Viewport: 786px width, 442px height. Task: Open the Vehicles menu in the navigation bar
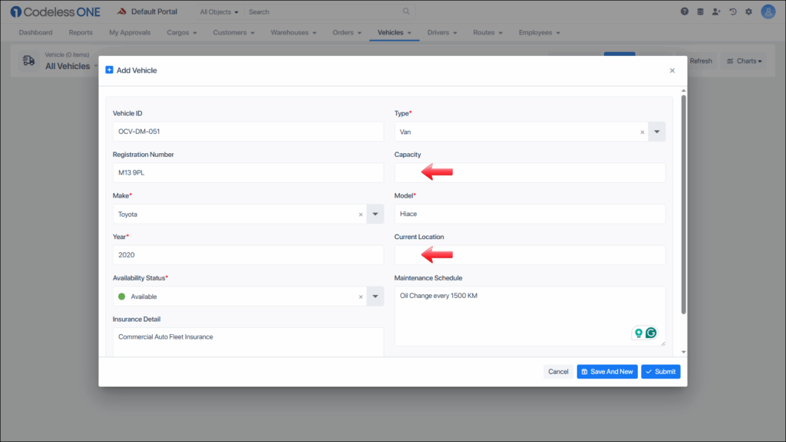click(x=394, y=32)
